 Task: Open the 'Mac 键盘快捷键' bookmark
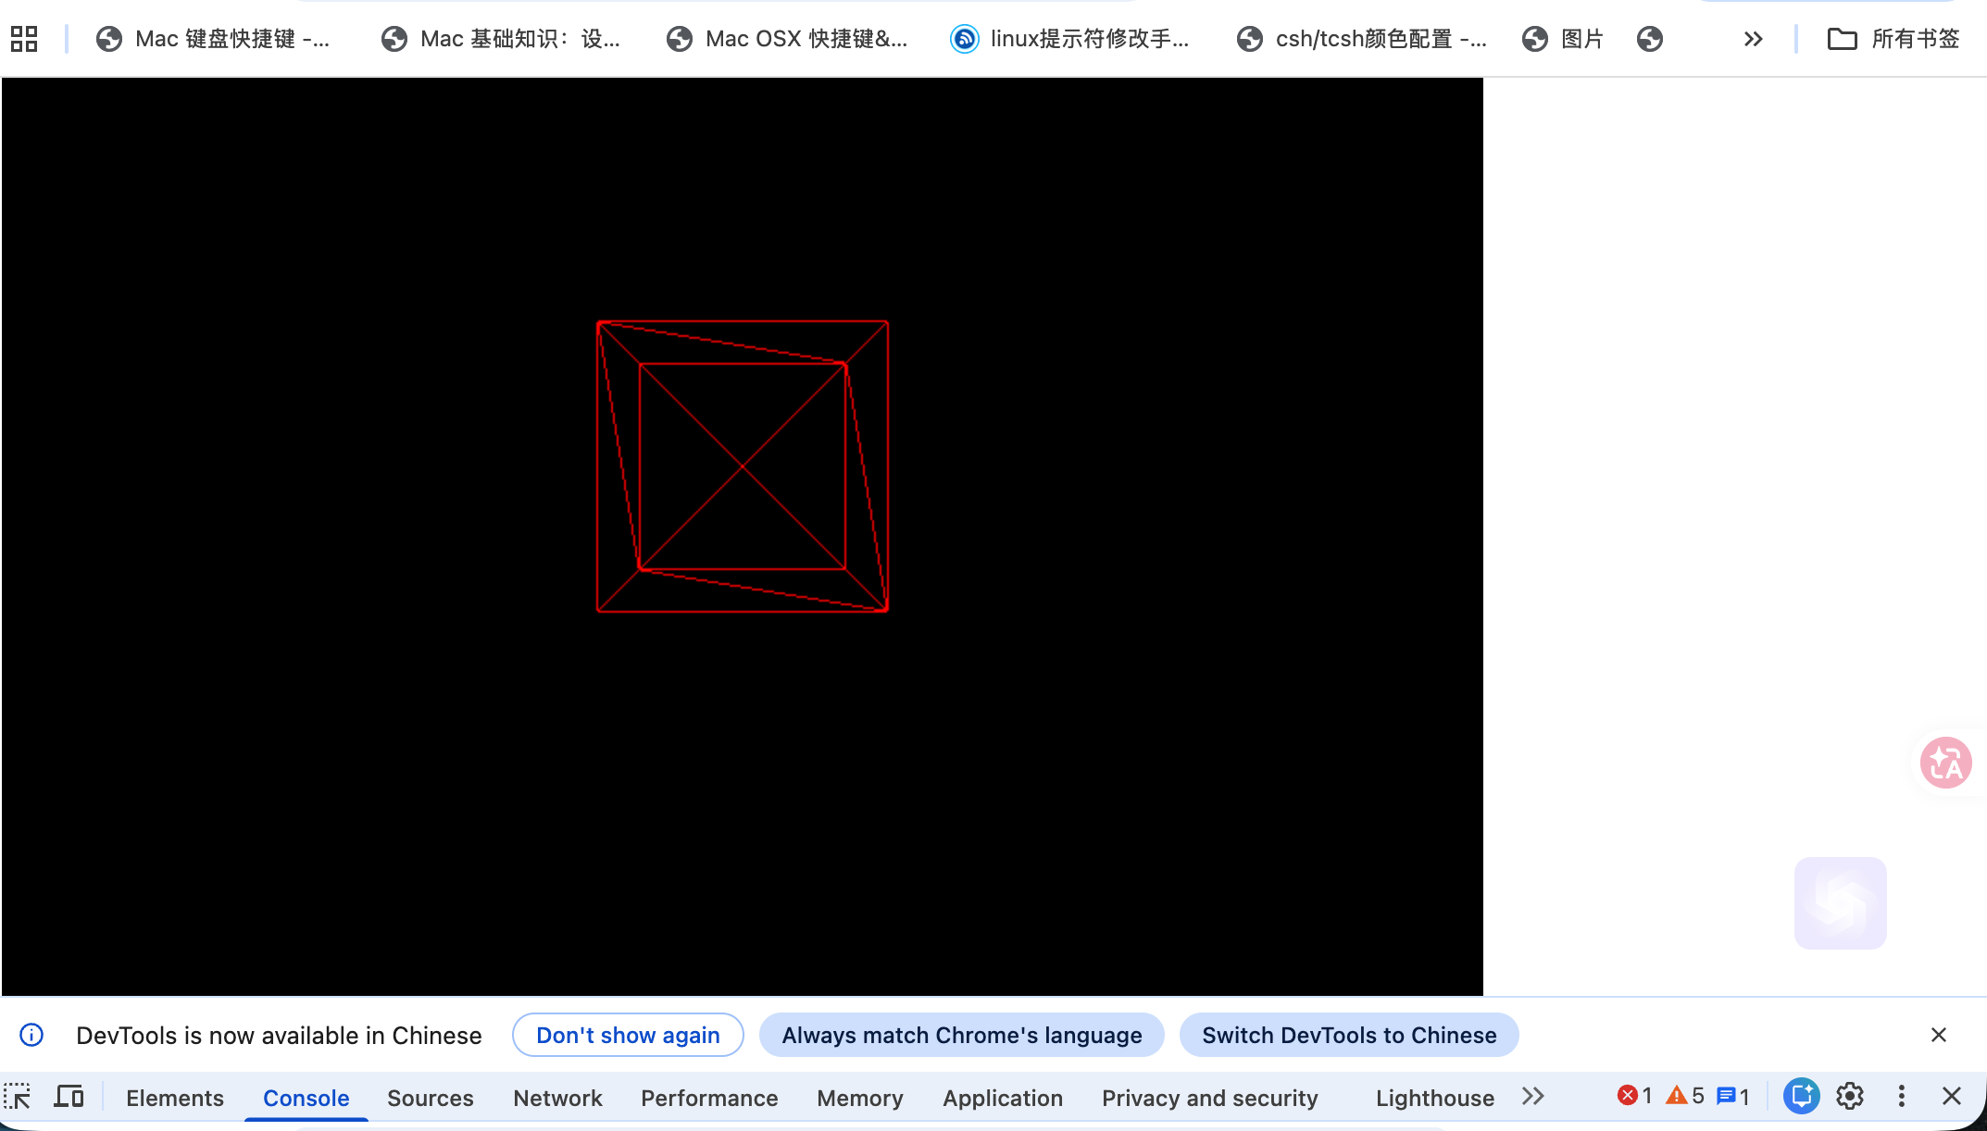214,39
